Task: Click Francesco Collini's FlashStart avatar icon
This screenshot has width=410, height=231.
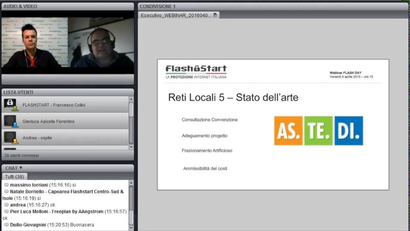Action: click(x=11, y=105)
